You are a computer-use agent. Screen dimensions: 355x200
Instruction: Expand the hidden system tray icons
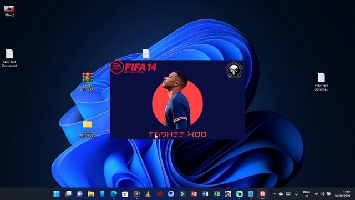275,194
